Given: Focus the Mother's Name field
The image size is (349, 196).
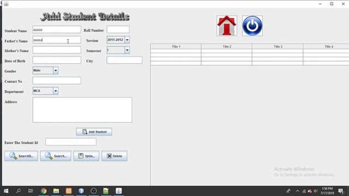Looking at the screenshot, I should point(57,50).
